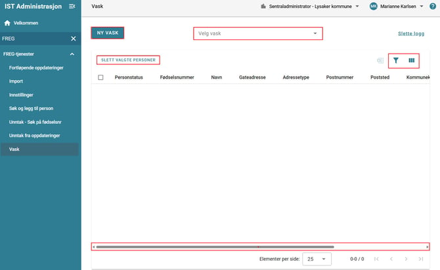Image resolution: width=440 pixels, height=270 pixels.
Task: Click the organization building icon
Action: tap(263, 6)
